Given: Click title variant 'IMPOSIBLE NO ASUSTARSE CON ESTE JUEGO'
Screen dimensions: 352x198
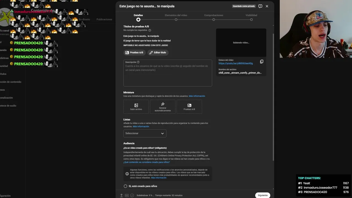Looking at the screenshot, I should (145, 45).
